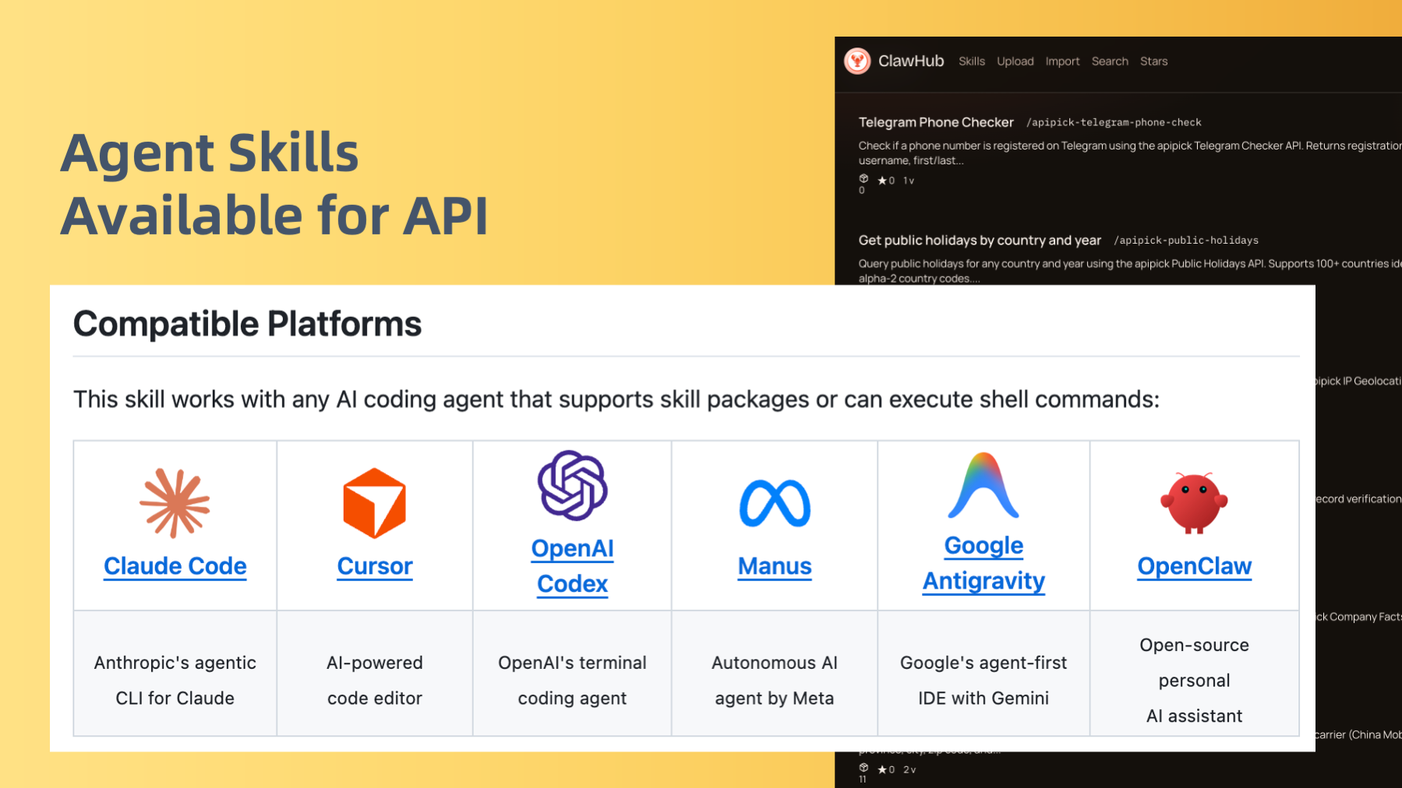The image size is (1402, 788).
Task: Select the Claude Code starburst icon
Action: [174, 501]
